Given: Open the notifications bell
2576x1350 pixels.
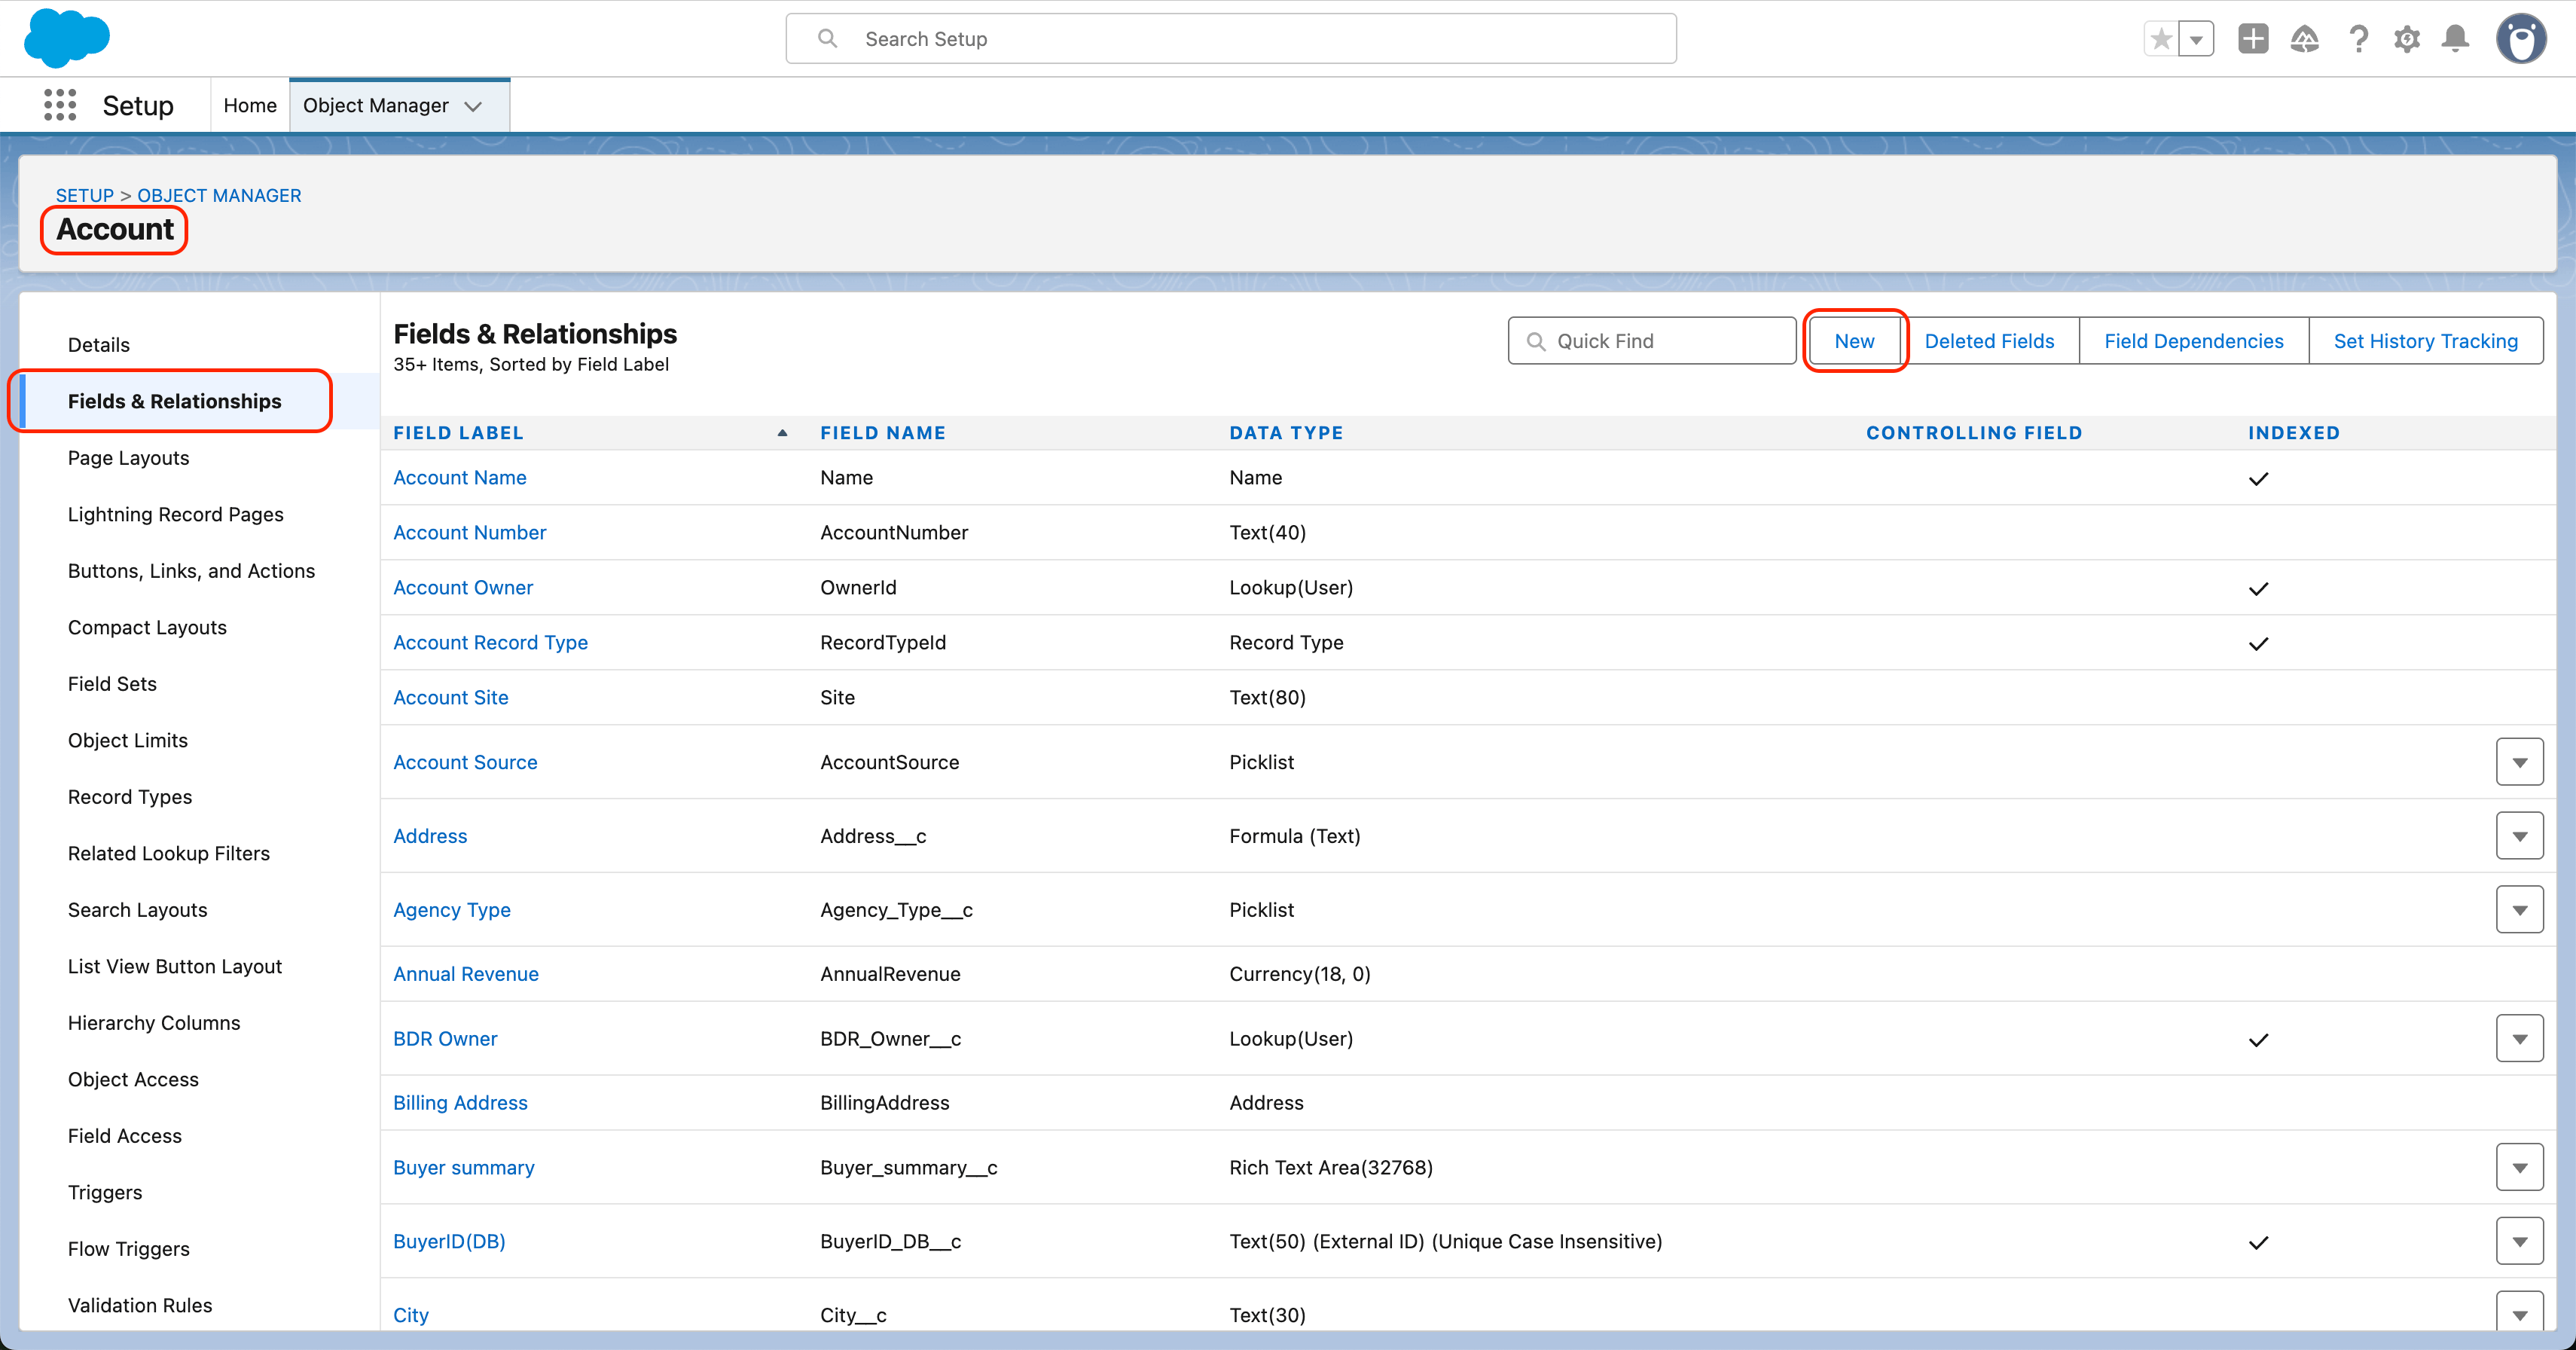Looking at the screenshot, I should 2455,39.
